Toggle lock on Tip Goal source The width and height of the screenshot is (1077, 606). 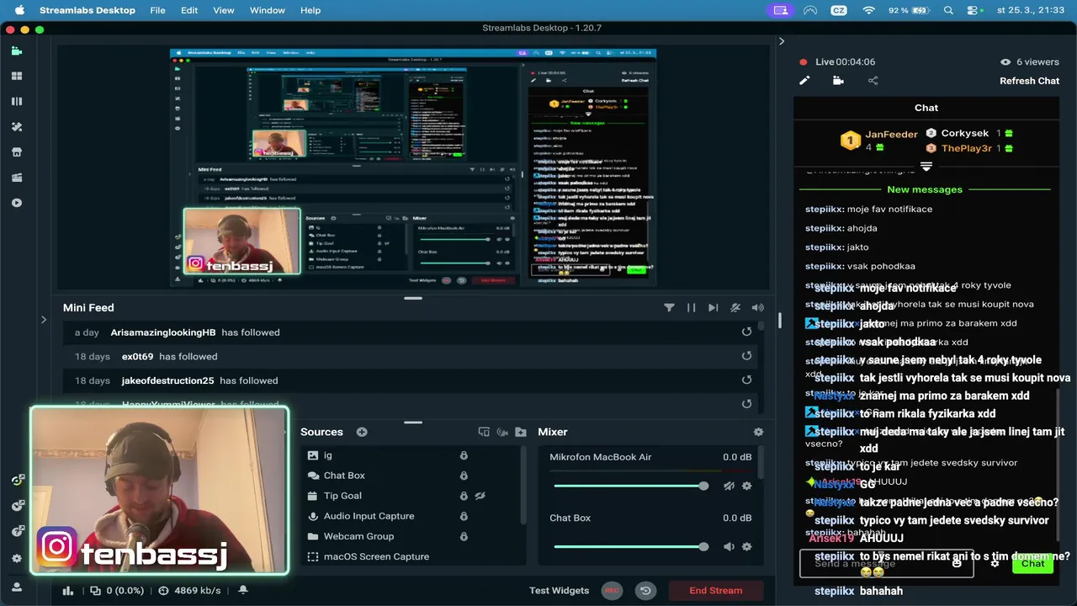pyautogui.click(x=464, y=496)
